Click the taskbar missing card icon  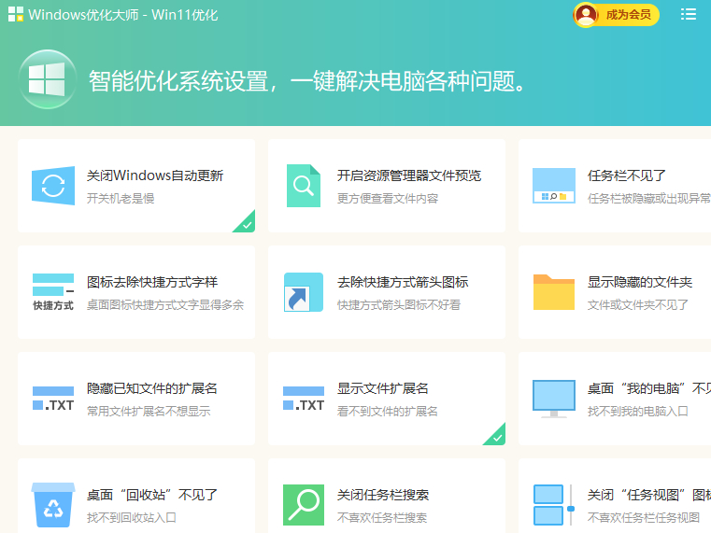tap(554, 186)
